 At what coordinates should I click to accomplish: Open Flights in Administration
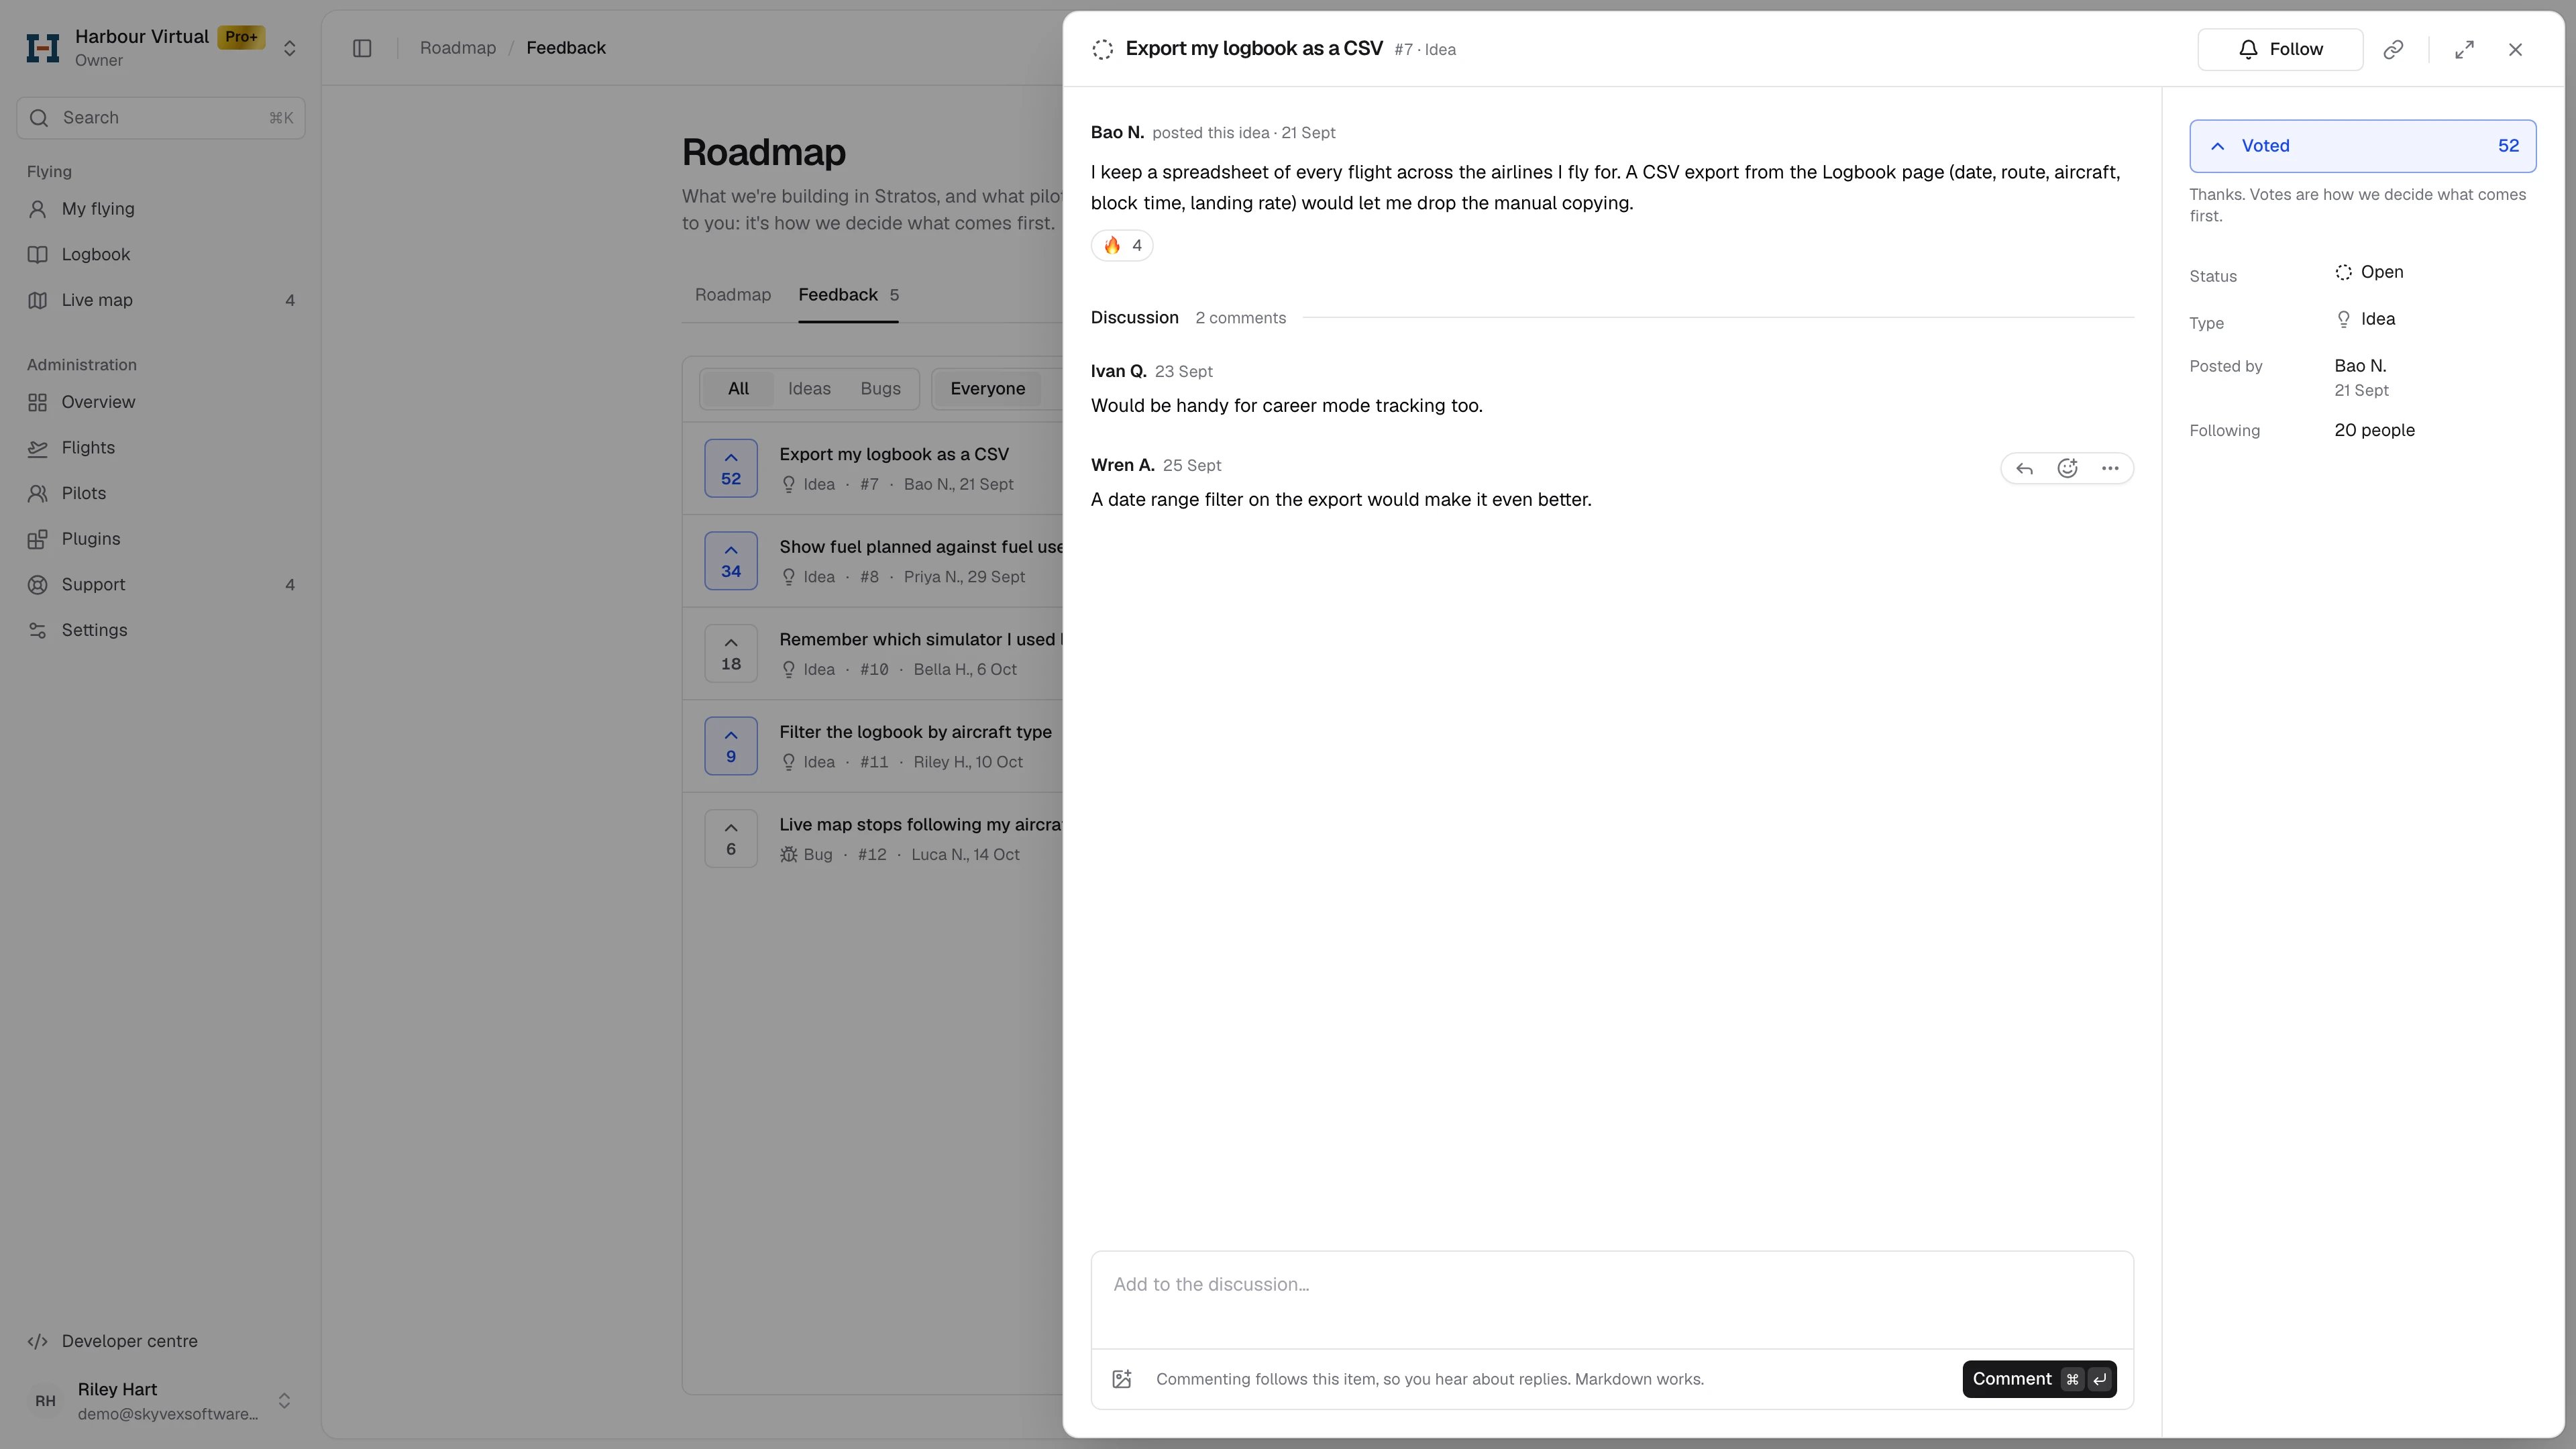coord(161,448)
